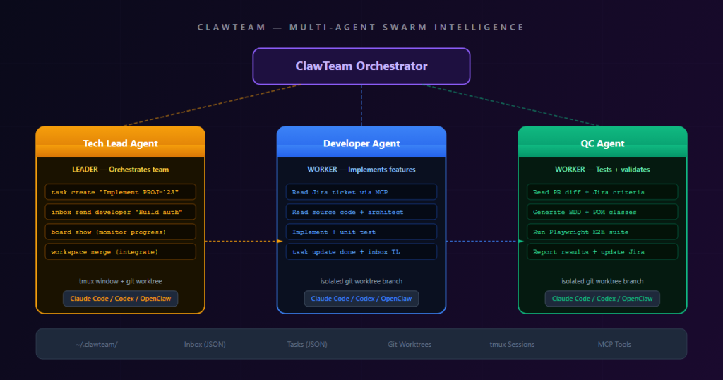Click Developer Agent 'isolated git worktree branch' caption
723x380 pixels.
[361, 281]
